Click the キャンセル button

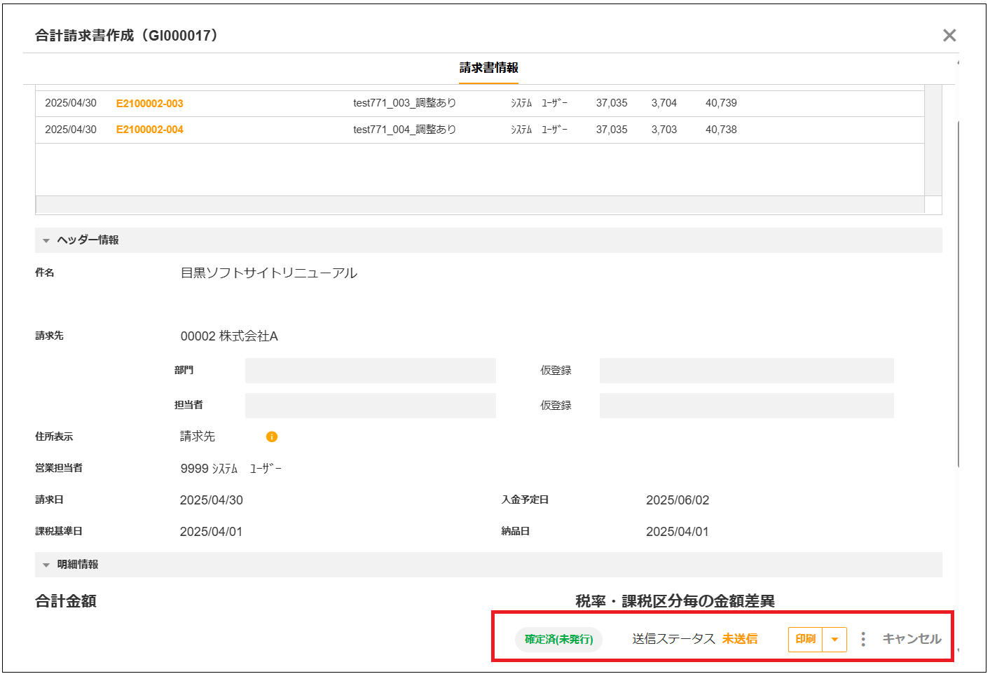(x=912, y=639)
